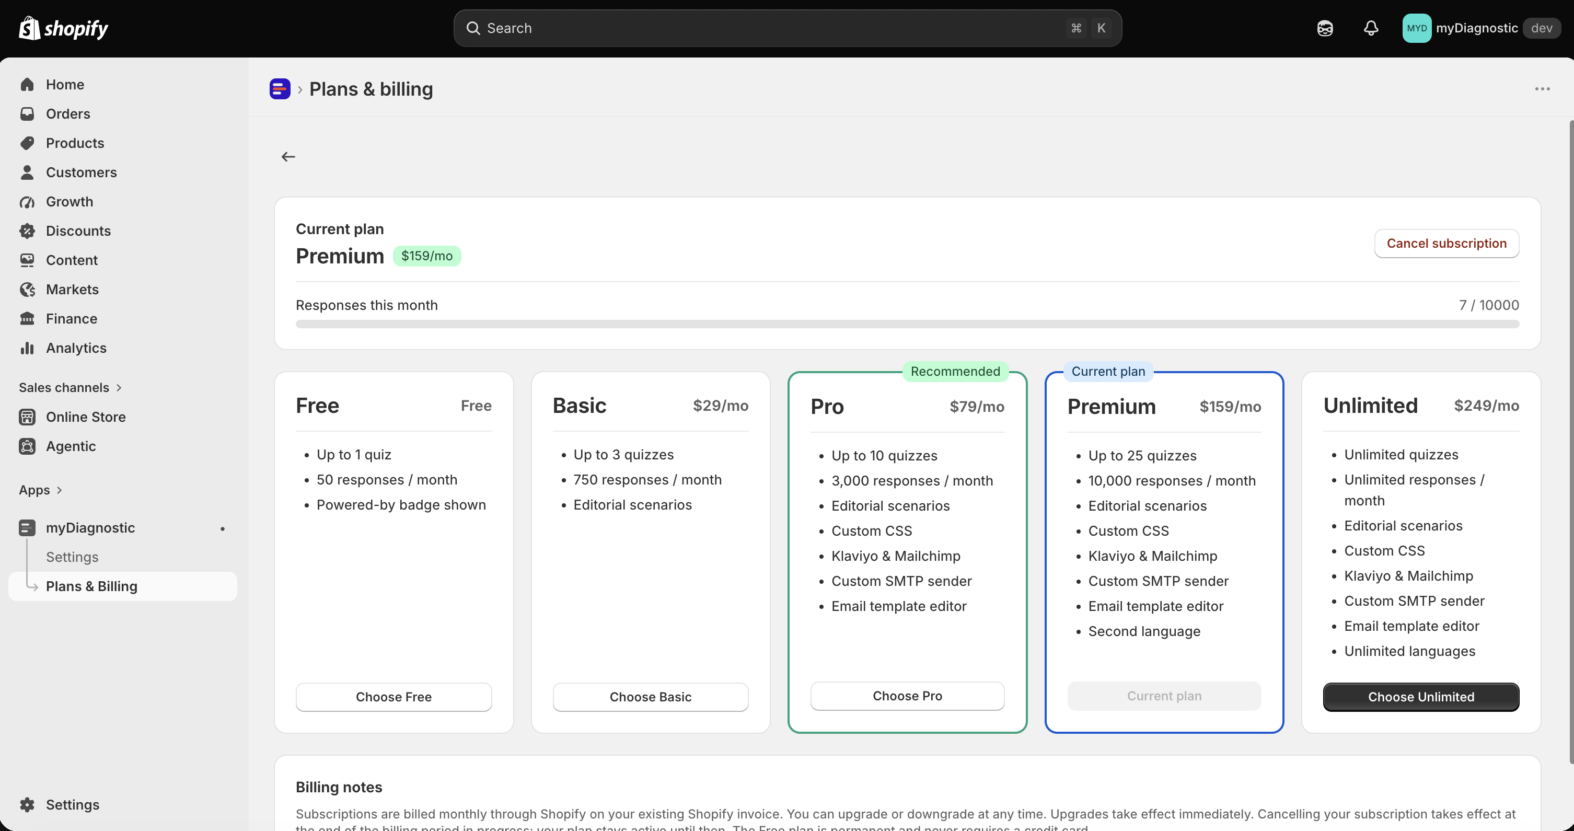Click the Analytics bar chart icon

27,348
